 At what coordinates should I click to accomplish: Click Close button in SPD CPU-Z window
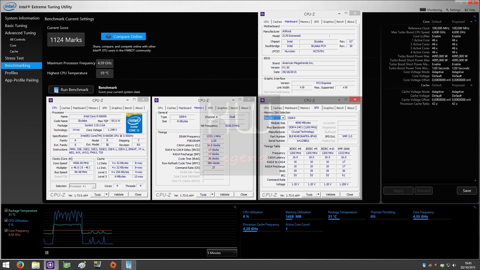[x=350, y=194]
